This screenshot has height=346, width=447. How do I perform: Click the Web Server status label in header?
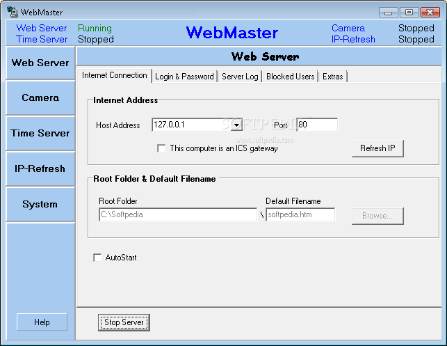point(42,28)
